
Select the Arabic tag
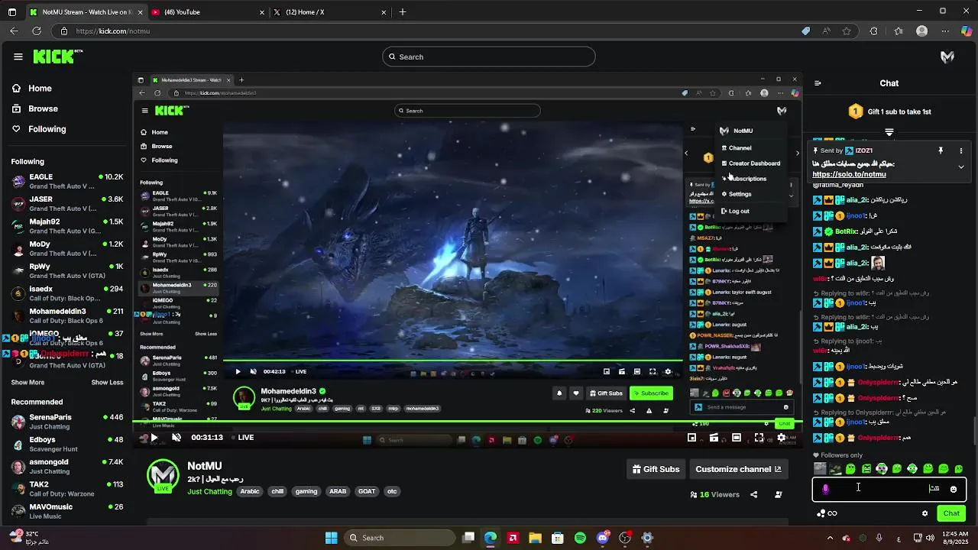(250, 491)
